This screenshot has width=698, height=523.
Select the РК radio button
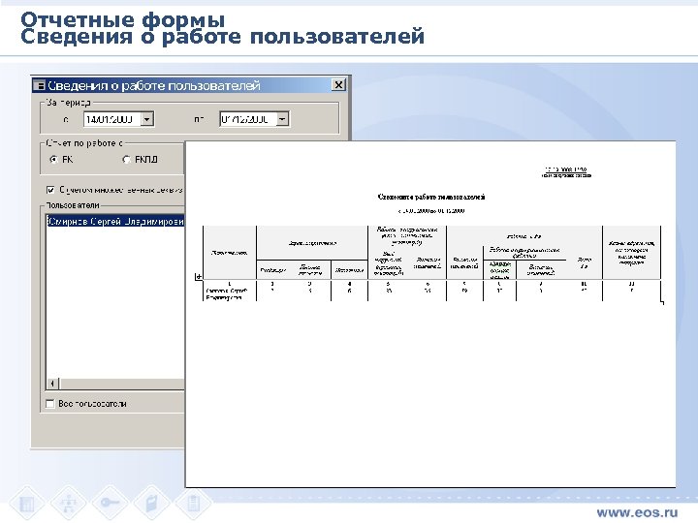click(x=54, y=159)
